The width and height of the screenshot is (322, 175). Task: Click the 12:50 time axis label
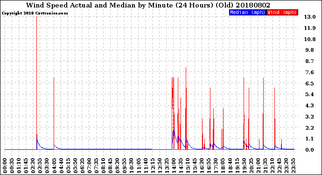coord(160,166)
